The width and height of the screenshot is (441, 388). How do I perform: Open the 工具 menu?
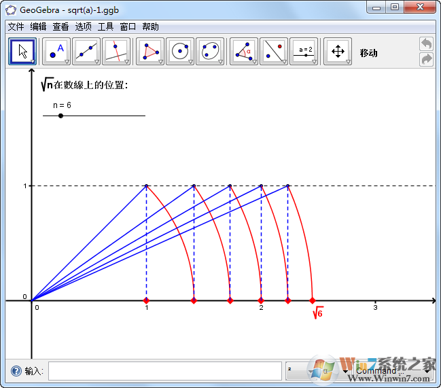[105, 27]
